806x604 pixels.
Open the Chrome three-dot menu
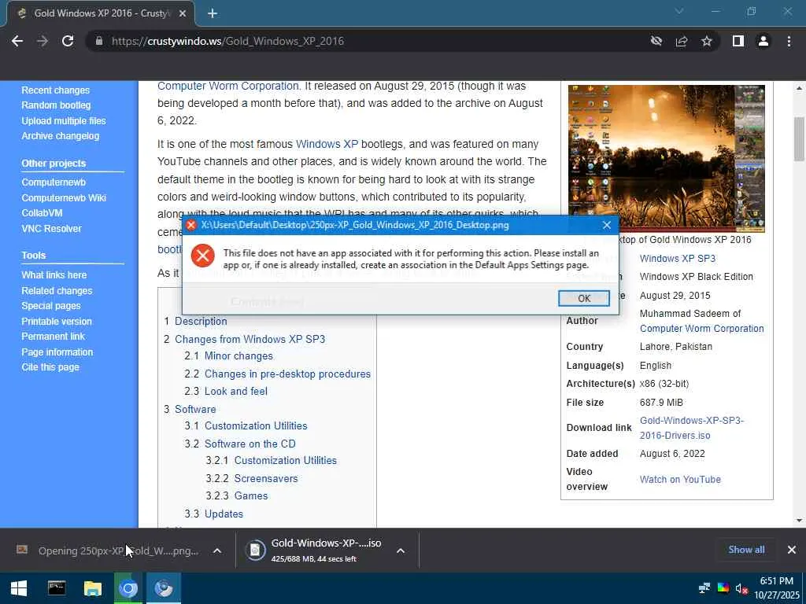(x=789, y=41)
